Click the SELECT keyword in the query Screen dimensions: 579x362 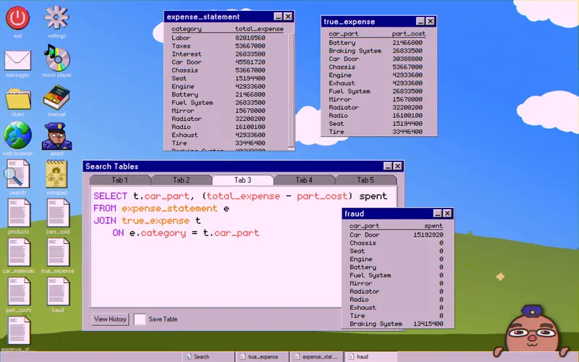coord(110,196)
